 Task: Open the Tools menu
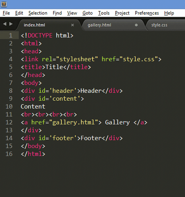point(104,13)
